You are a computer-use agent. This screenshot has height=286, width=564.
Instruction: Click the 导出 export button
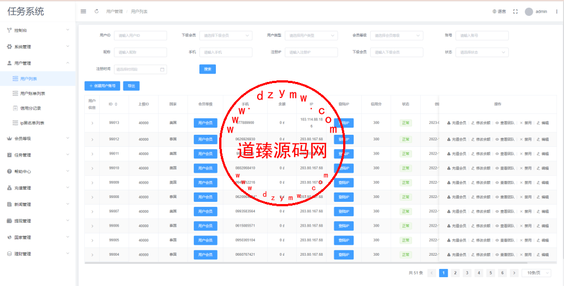point(131,86)
